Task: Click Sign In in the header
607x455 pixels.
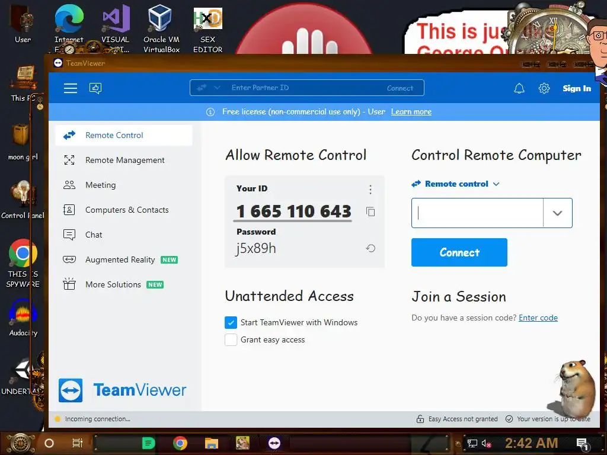Action: click(577, 89)
